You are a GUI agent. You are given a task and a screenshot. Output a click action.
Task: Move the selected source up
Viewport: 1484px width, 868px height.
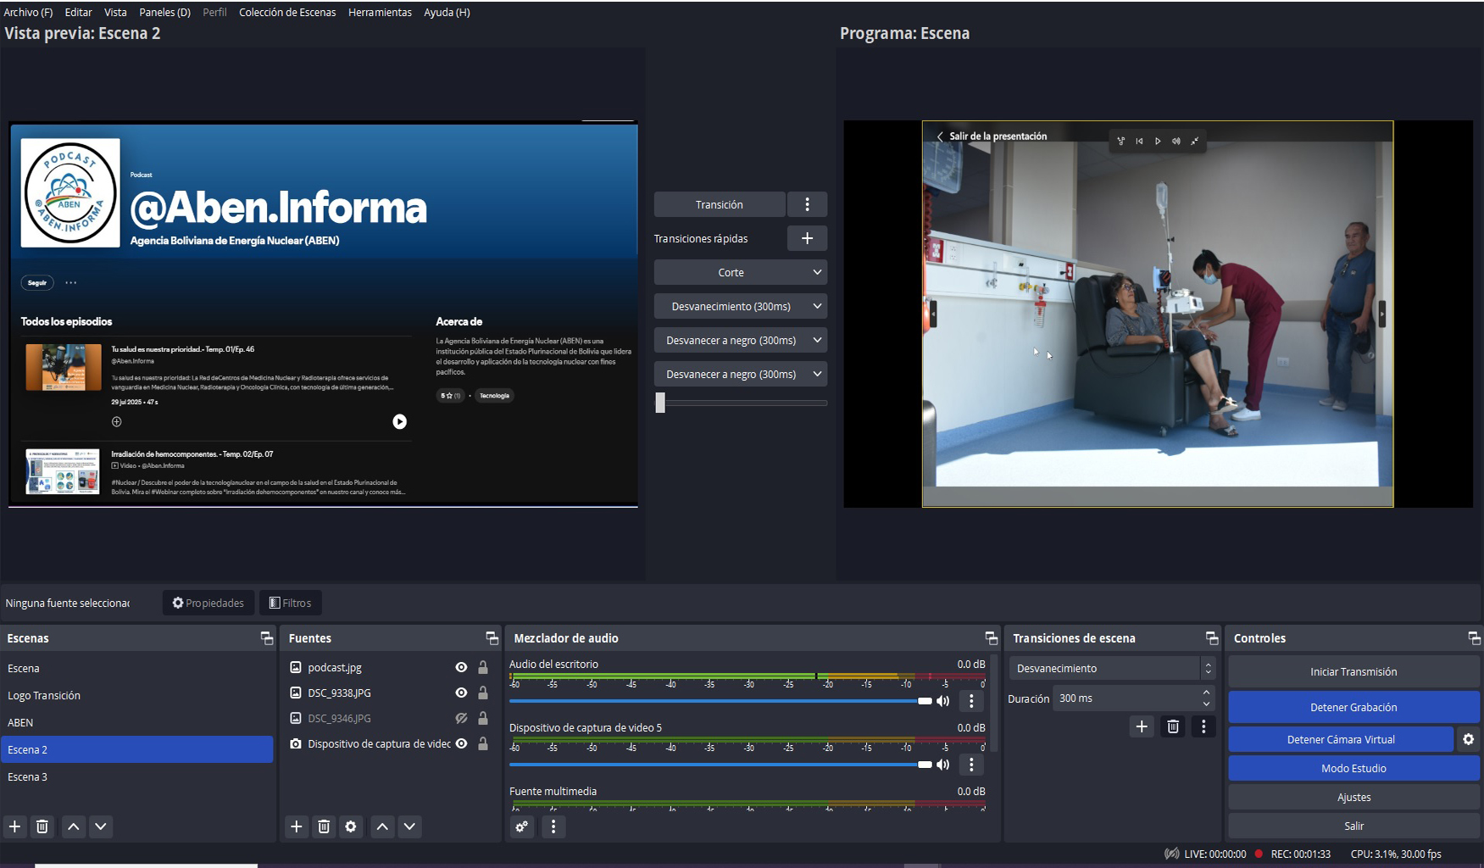(382, 826)
